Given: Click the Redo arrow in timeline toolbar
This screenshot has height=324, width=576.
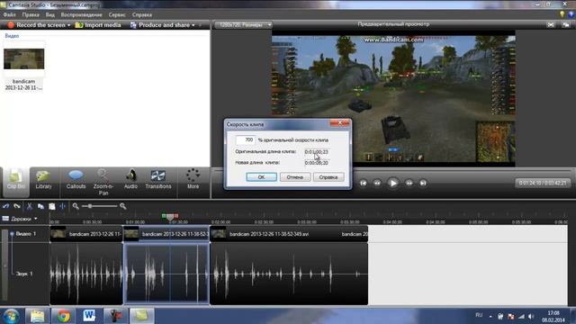Looking at the screenshot, I should click(17, 206).
